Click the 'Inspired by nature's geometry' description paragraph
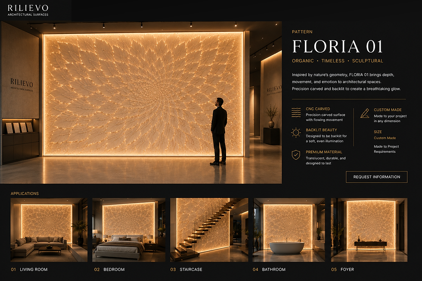Viewport: 422px width, 281px height. (346, 82)
